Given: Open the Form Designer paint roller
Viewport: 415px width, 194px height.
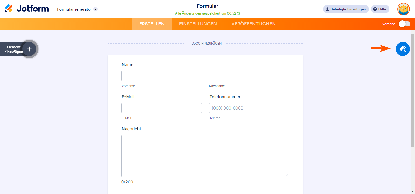Looking at the screenshot, I should [x=403, y=49].
